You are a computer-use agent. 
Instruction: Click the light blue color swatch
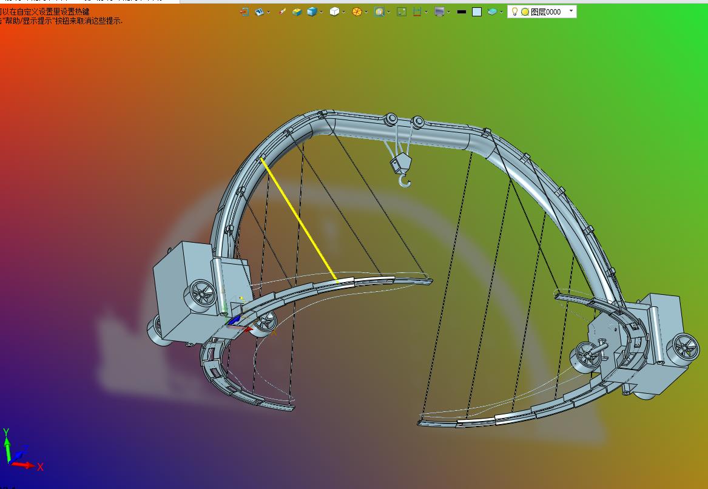click(x=477, y=12)
